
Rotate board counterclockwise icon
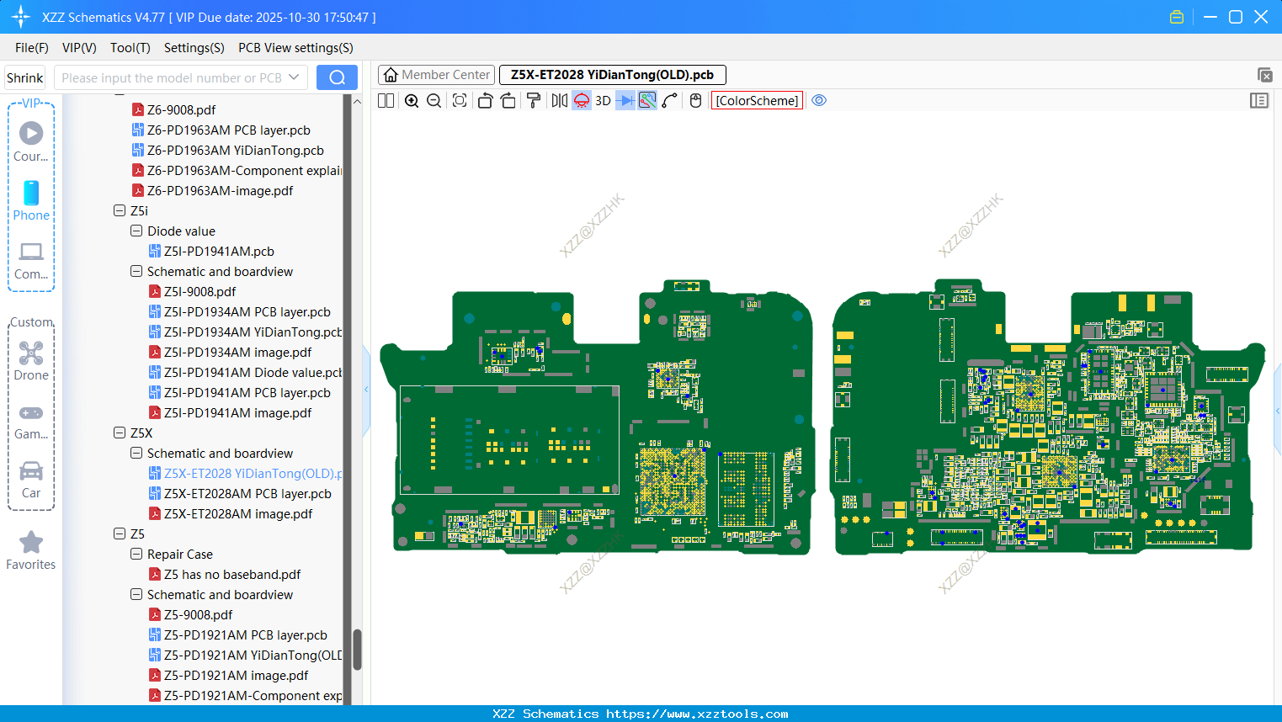click(x=485, y=101)
